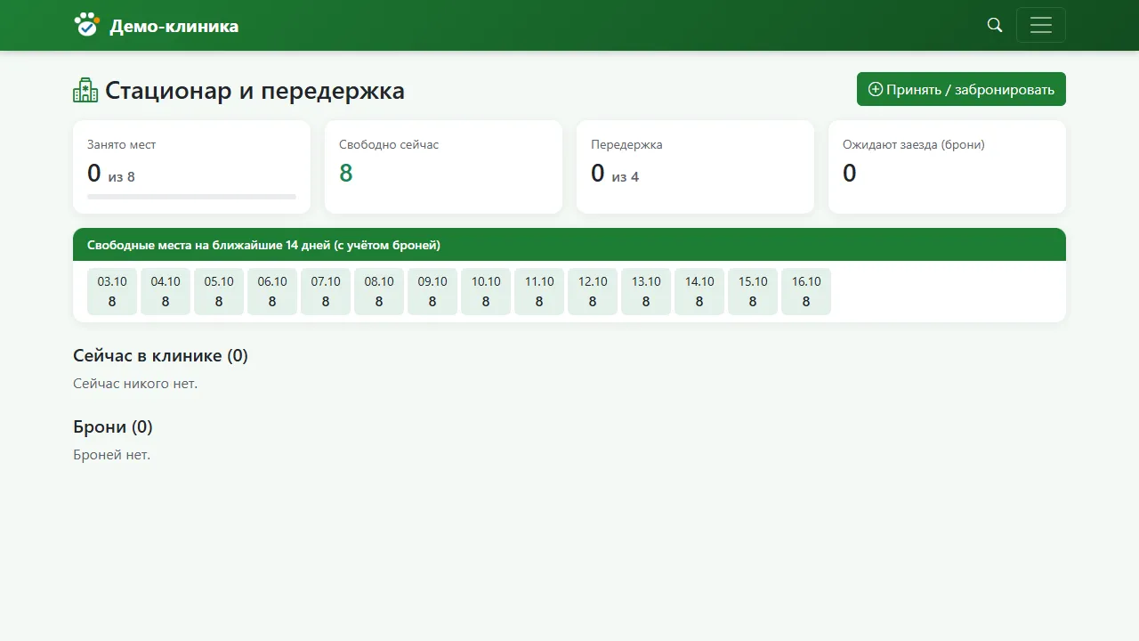Select the 03.10 date cell
Screen dimensions: 1139x641
pos(112,292)
